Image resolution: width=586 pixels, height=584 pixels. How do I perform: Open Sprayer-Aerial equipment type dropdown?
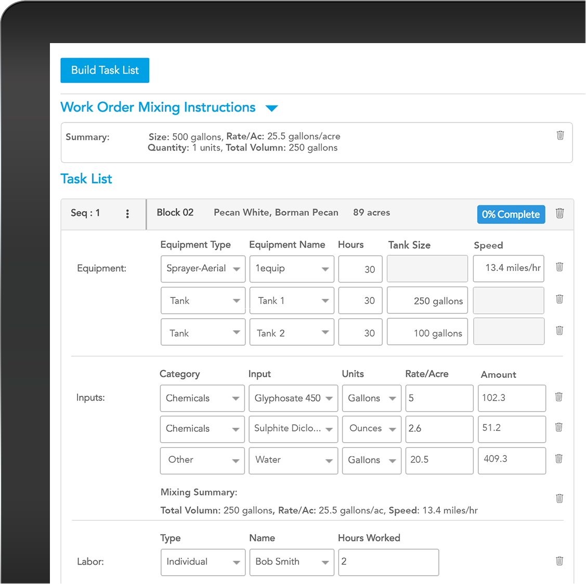click(x=203, y=269)
